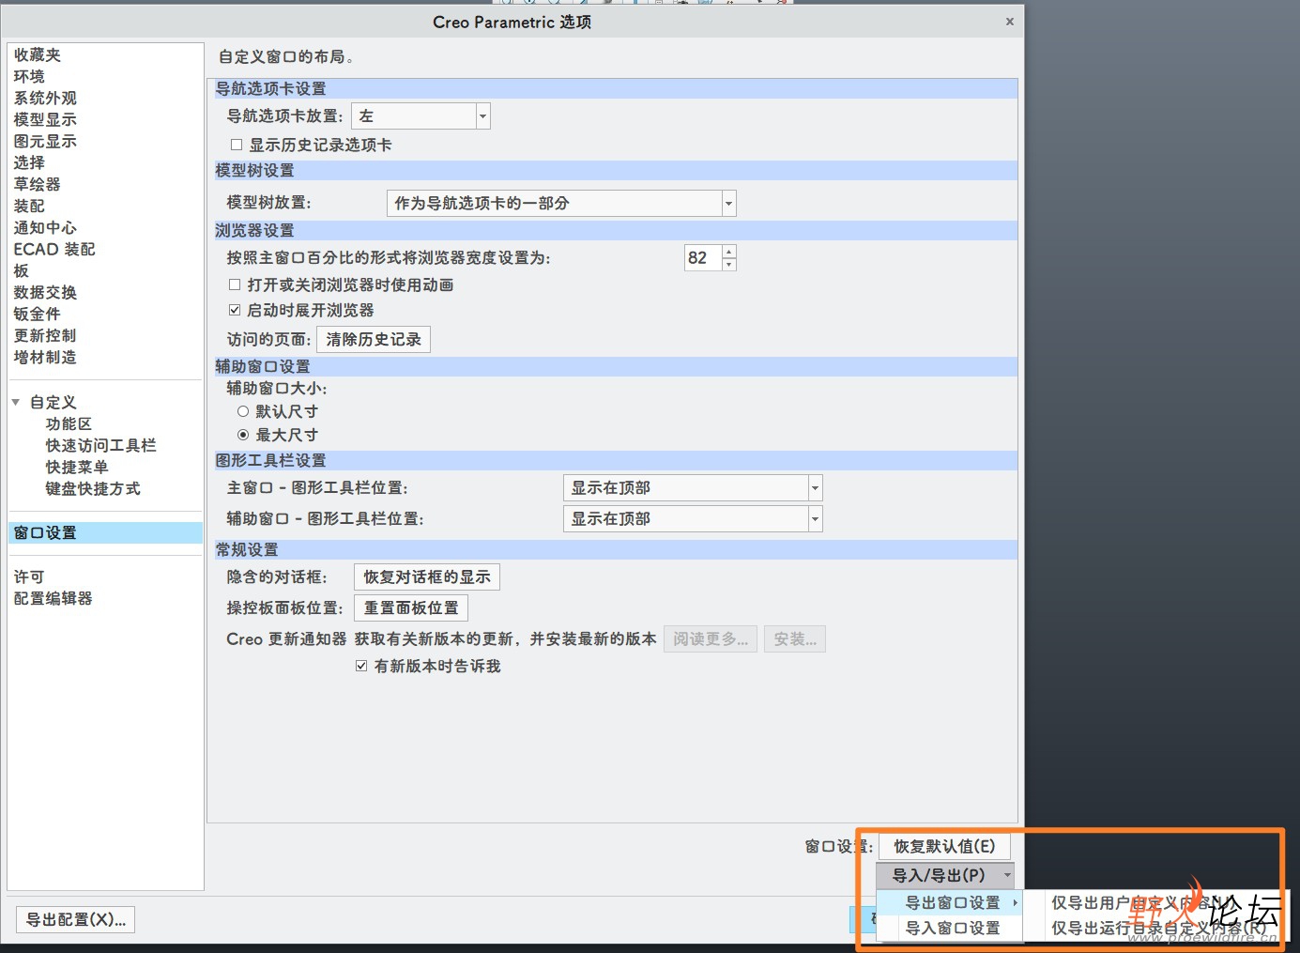Select 装配 category
1300x953 pixels.
(x=29, y=207)
